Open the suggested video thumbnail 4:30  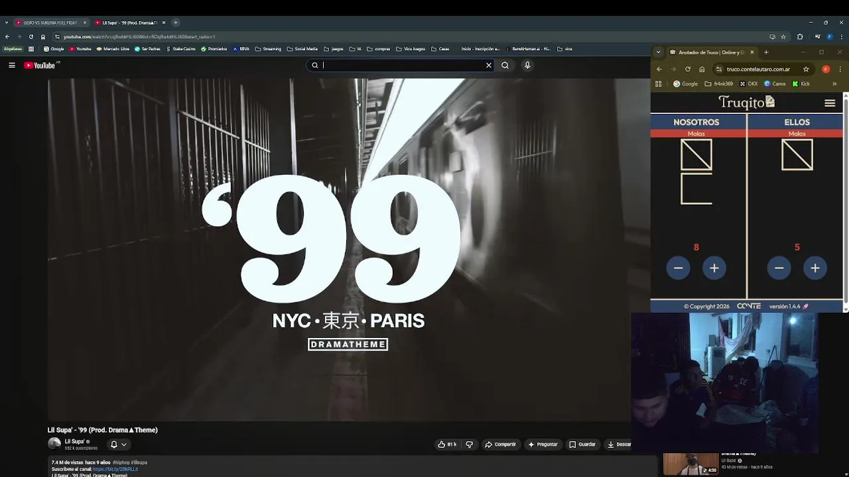point(690,464)
